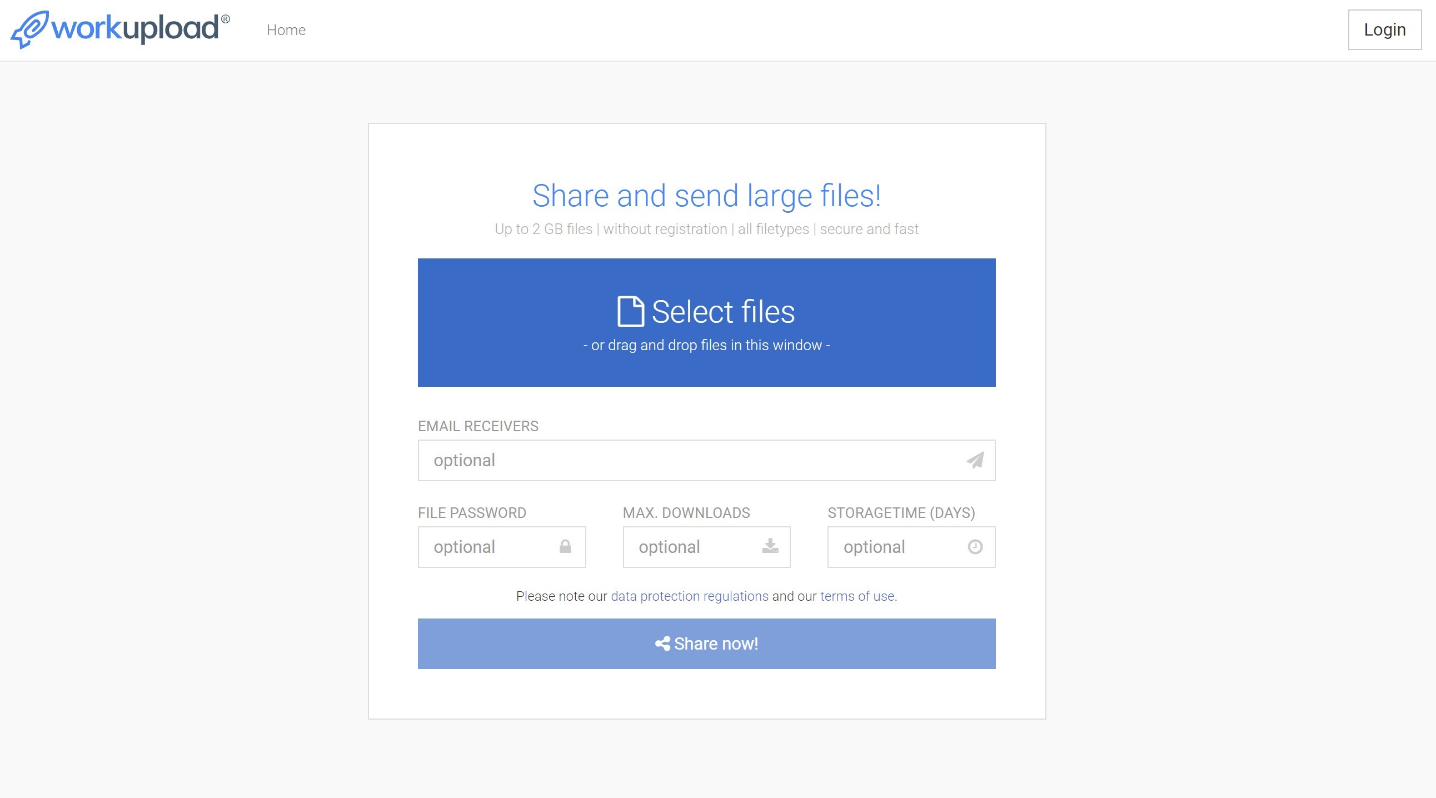The image size is (1436, 798).
Task: Click the paper plane icon in email field
Action: [x=975, y=460]
